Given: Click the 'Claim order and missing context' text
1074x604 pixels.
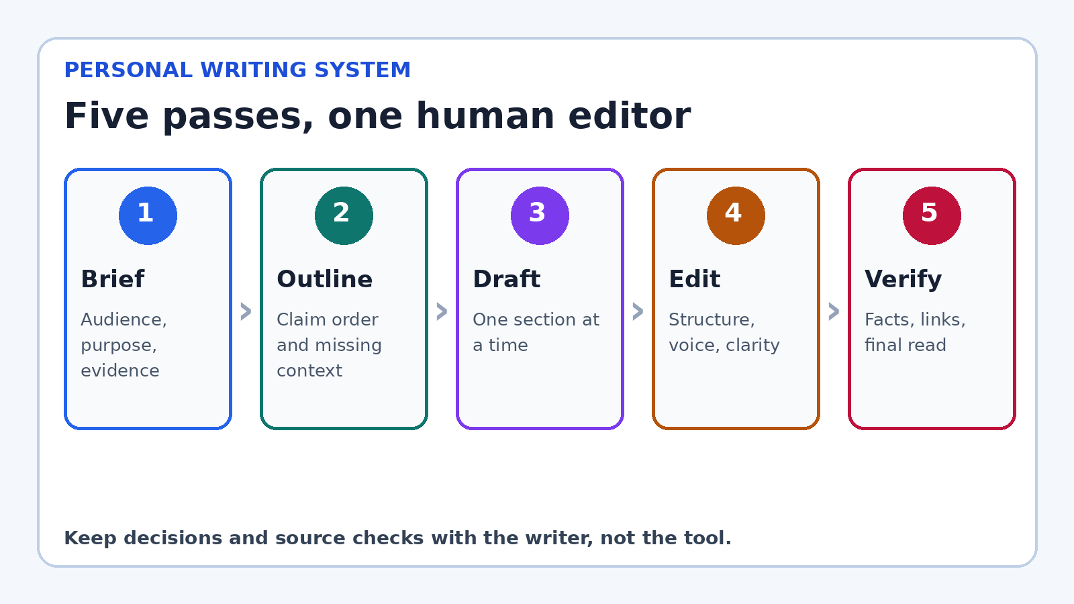Looking at the screenshot, I should (329, 345).
